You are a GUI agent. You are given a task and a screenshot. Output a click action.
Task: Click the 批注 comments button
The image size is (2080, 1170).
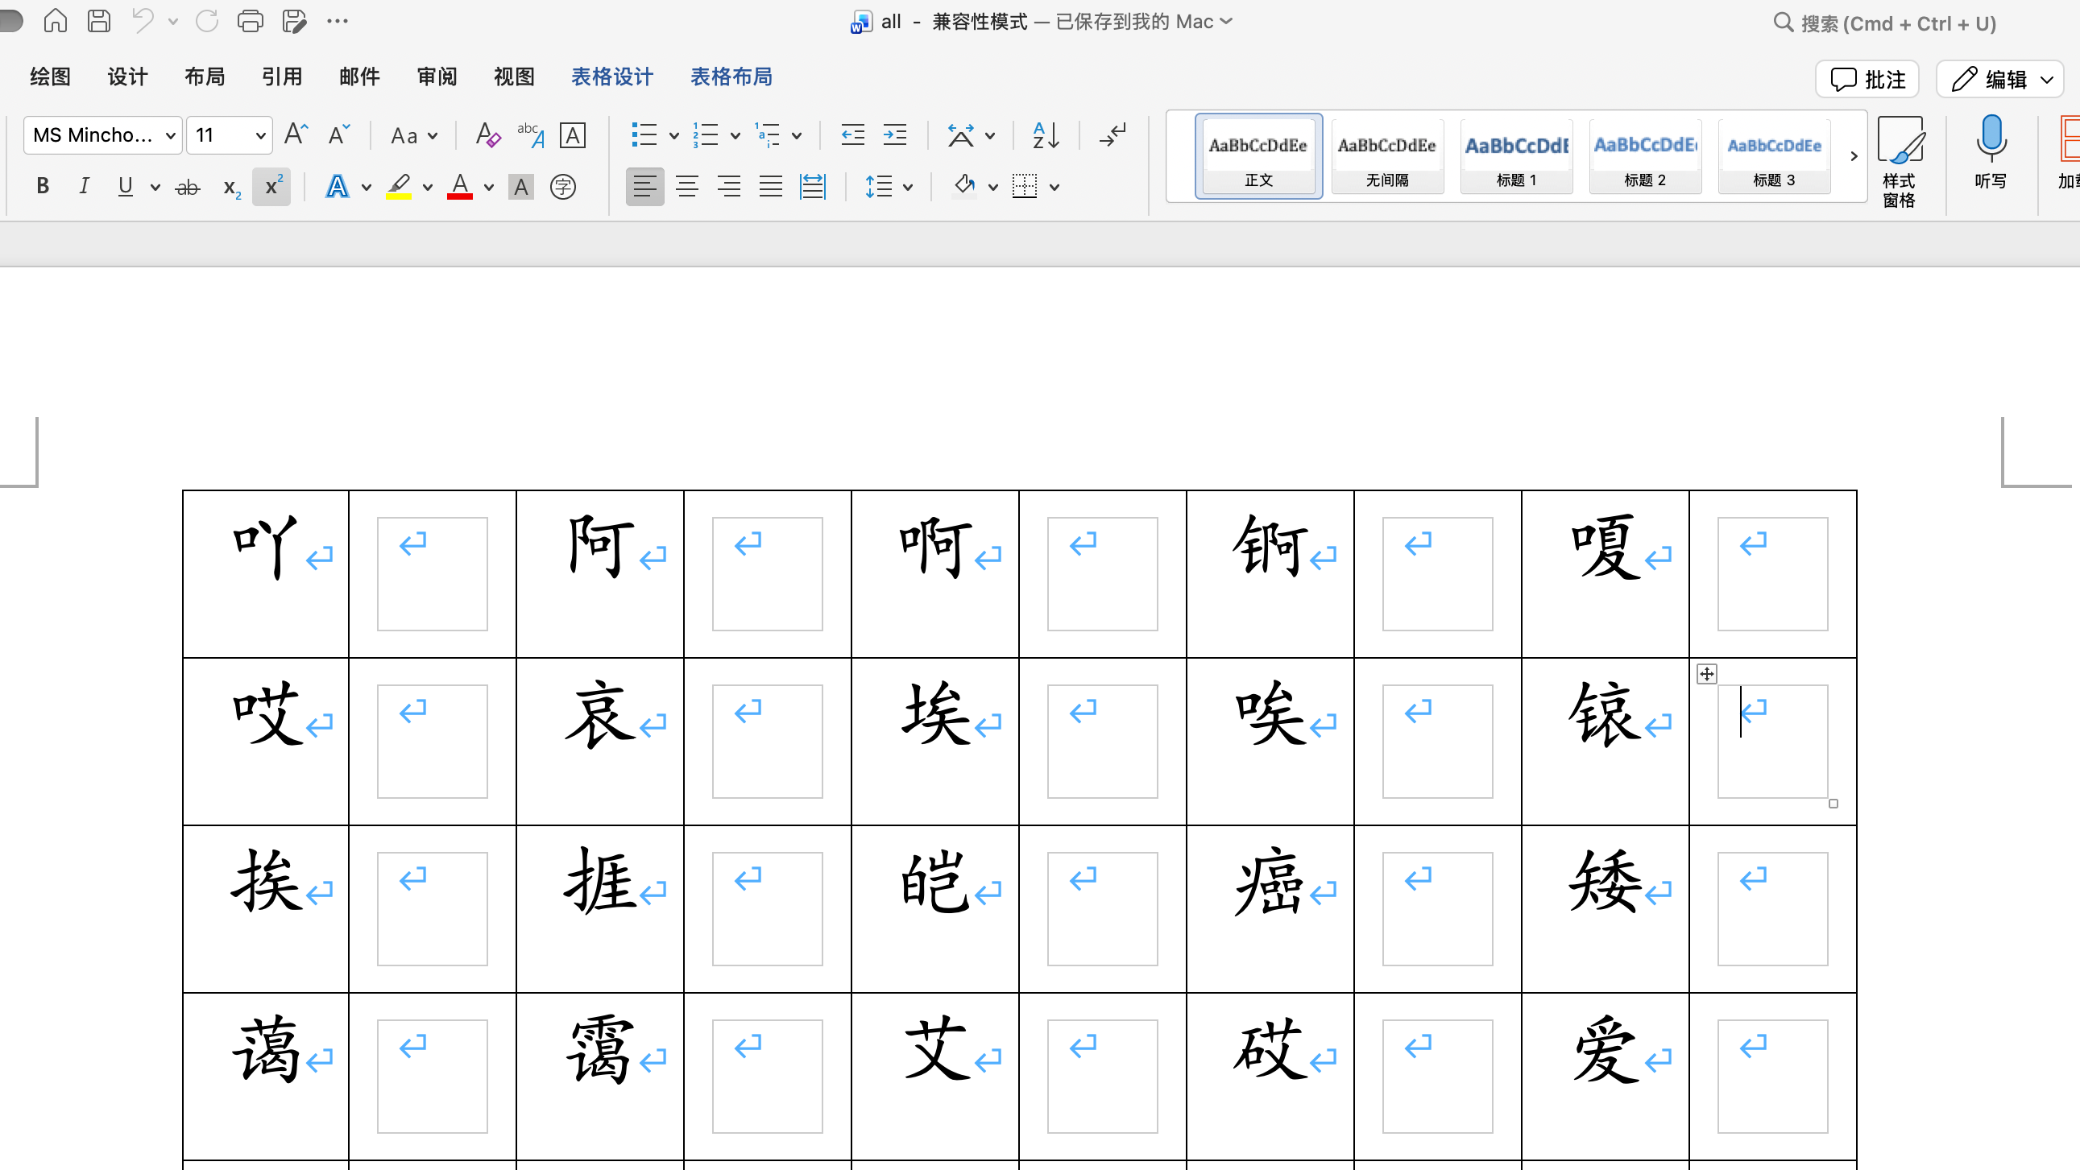(x=1867, y=79)
